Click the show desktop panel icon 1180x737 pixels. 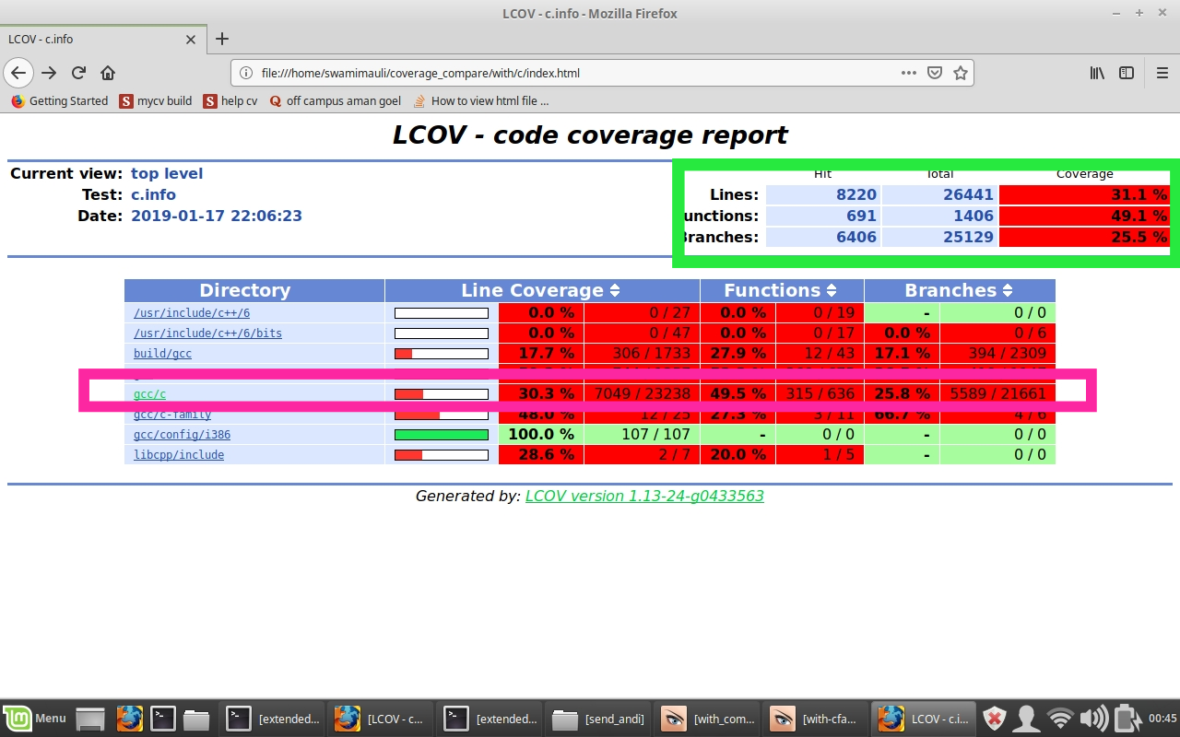point(90,719)
